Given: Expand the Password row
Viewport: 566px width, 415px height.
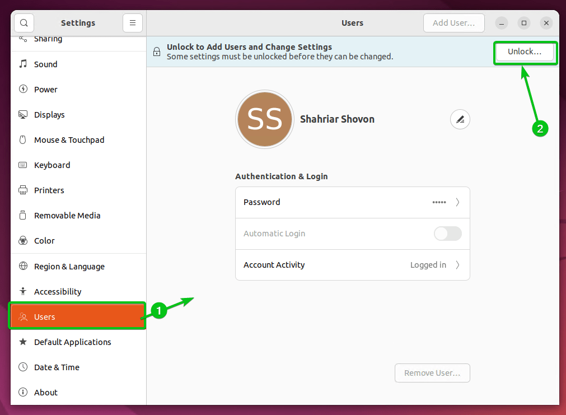Looking at the screenshot, I should point(458,202).
